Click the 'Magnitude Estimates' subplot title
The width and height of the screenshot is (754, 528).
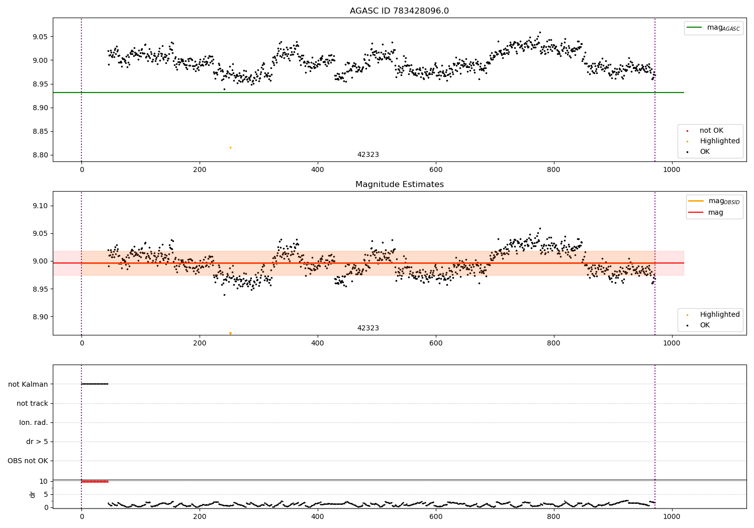click(399, 185)
